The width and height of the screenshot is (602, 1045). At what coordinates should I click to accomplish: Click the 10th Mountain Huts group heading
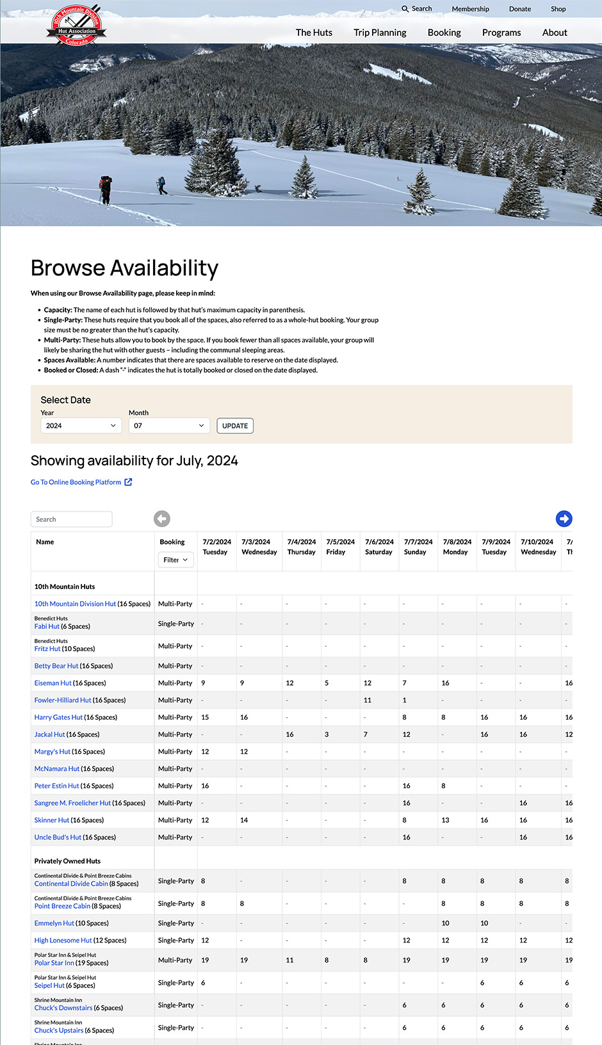65,587
